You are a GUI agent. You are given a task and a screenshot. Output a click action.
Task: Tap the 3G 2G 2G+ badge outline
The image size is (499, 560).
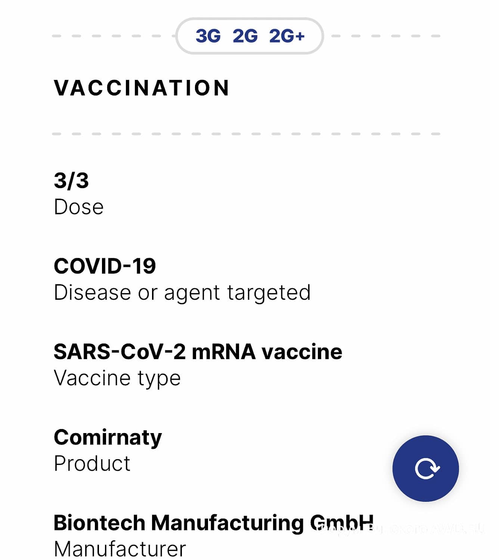tap(249, 36)
